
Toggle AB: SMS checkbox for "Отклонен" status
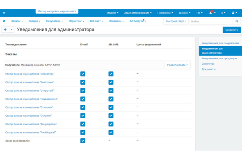coord(111,107)
